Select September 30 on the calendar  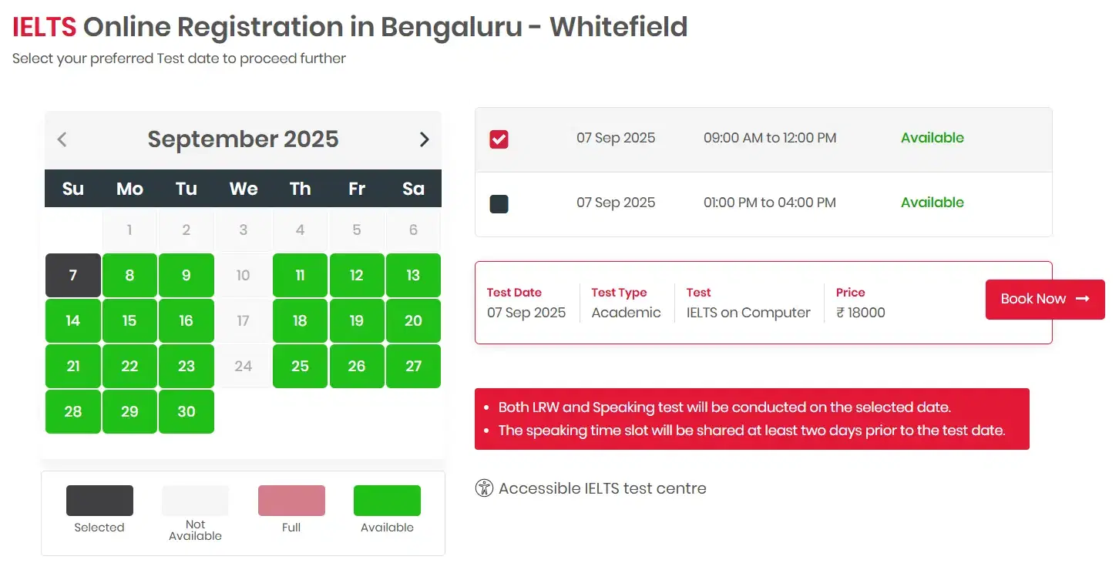pos(186,411)
